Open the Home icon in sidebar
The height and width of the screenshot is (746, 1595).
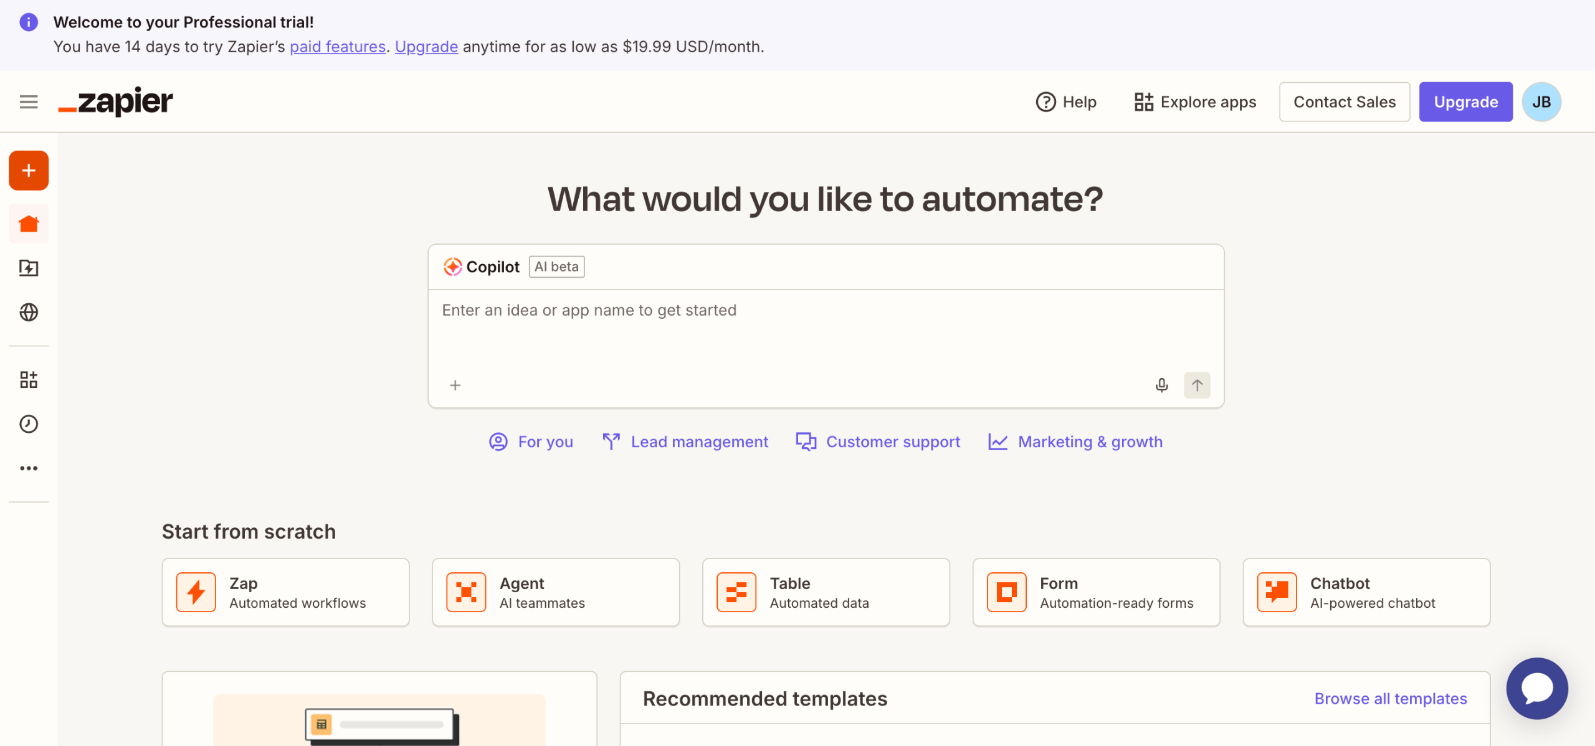(29, 224)
